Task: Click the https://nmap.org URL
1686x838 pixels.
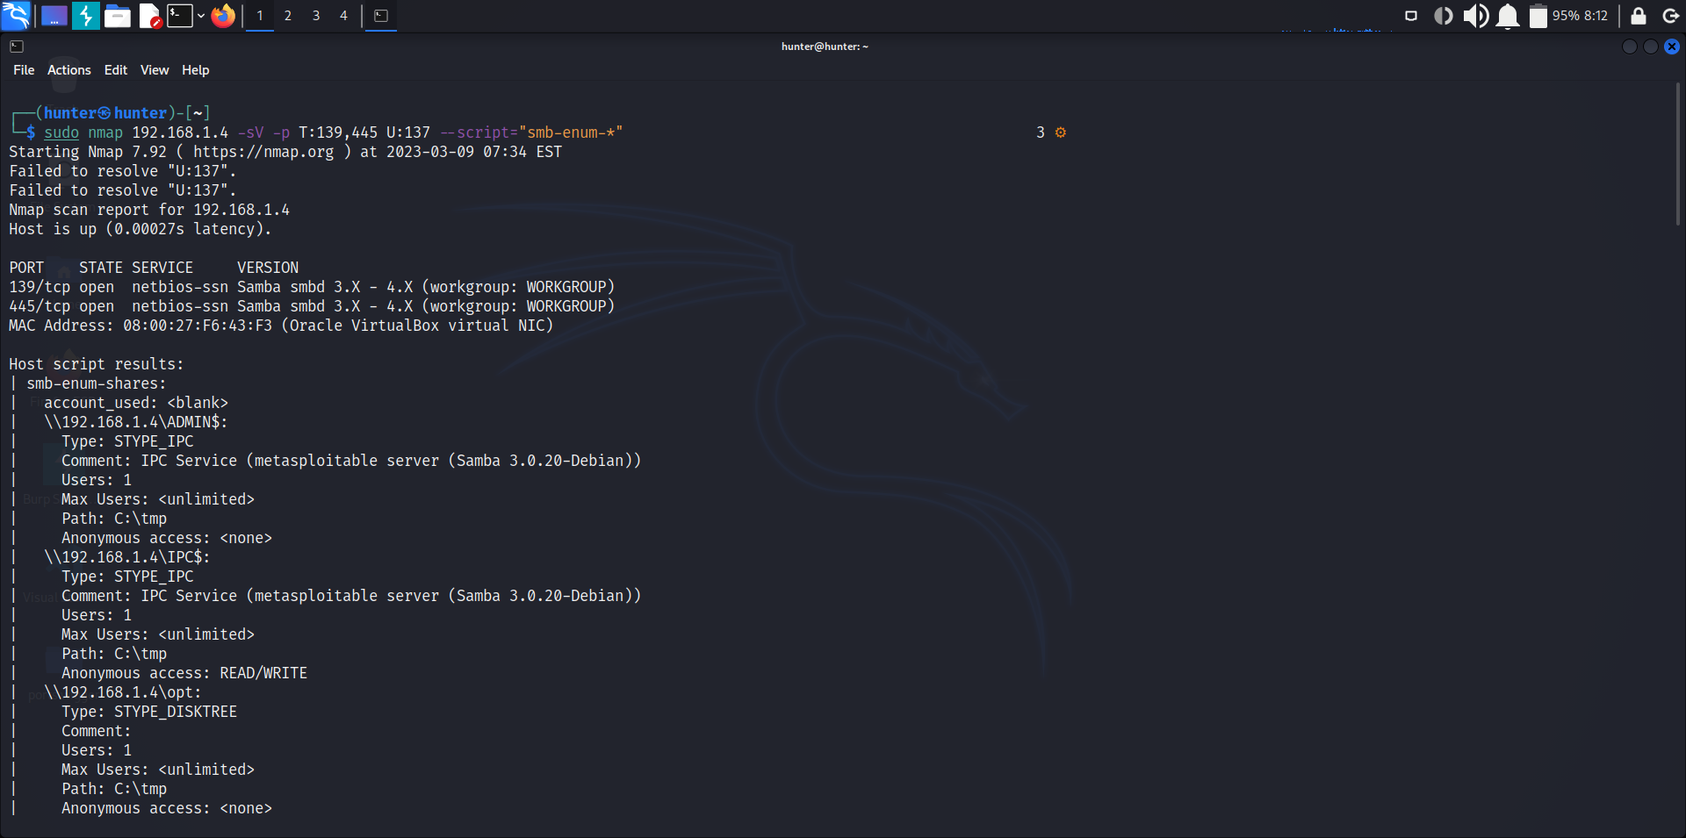Action: click(263, 152)
